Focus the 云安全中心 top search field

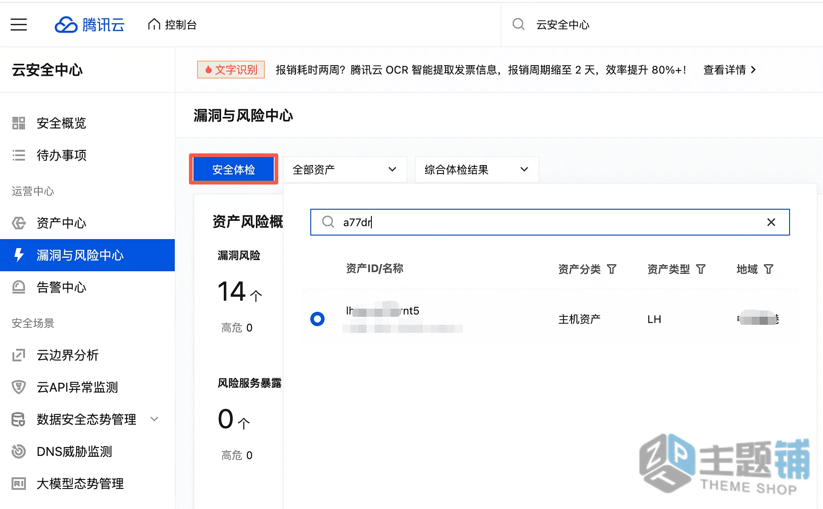[x=662, y=25]
